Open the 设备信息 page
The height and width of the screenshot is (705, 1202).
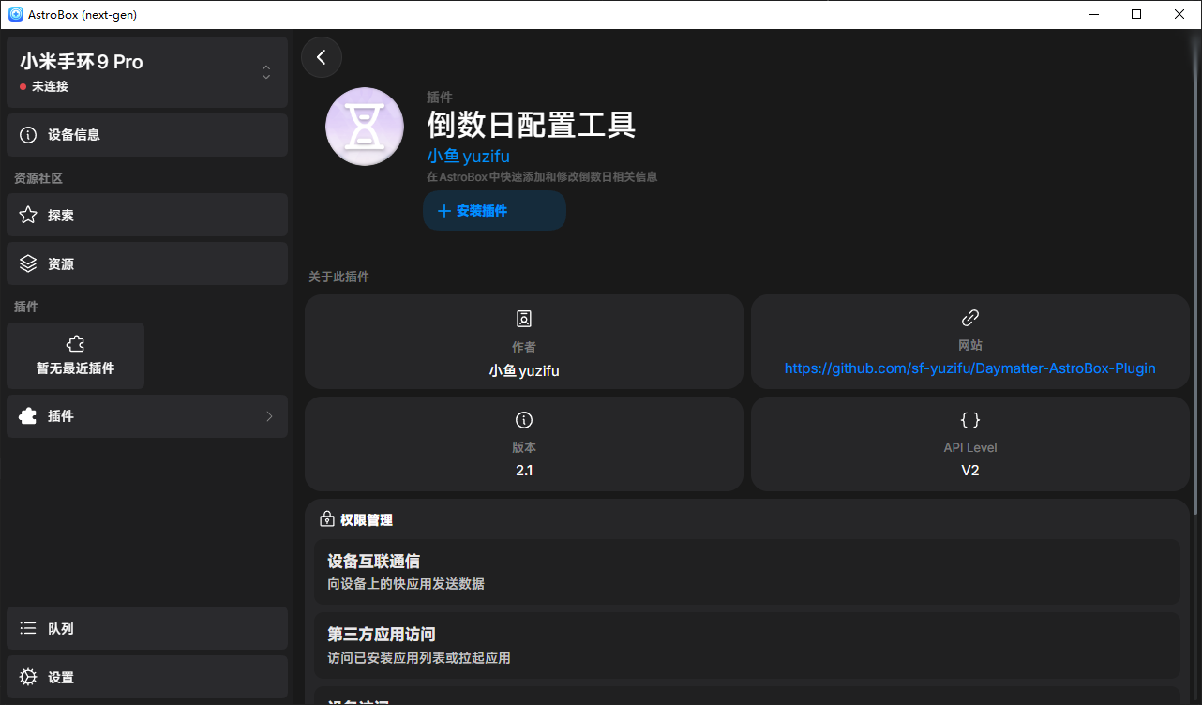pos(147,135)
